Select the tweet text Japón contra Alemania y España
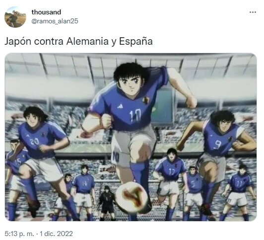 click(x=78, y=41)
